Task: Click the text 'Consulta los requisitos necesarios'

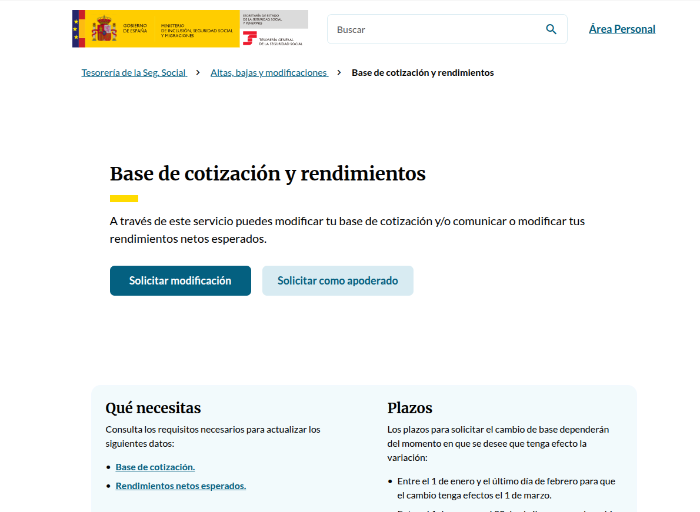Action: pos(213,436)
